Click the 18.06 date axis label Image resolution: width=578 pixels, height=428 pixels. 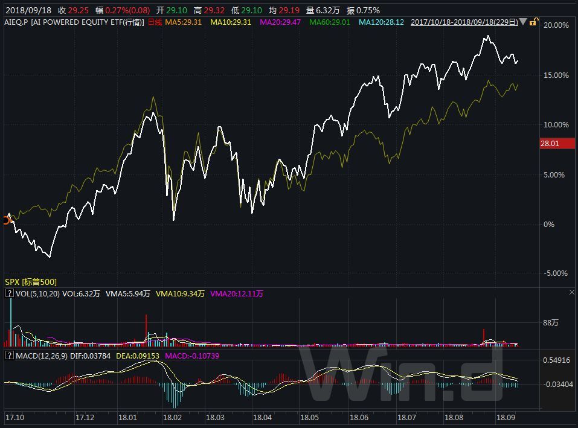tap(359, 417)
